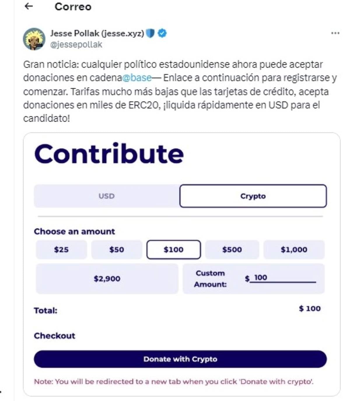Choose the $1,000 donation amount
Image resolution: width=350 pixels, height=401 pixels.
[x=294, y=250]
